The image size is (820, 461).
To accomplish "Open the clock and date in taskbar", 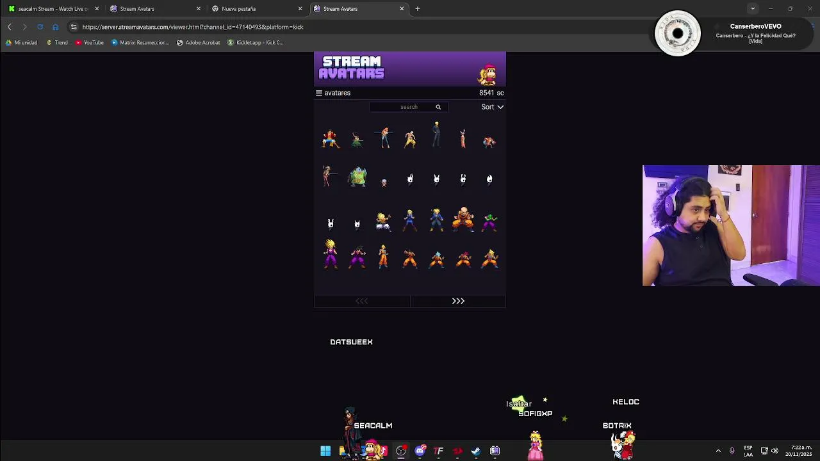I will pos(799,451).
